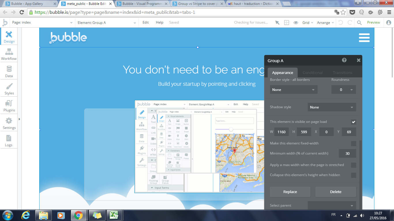The image size is (394, 221).
Task: Open the Design tab in the sidebar
Action: [x=9, y=36]
